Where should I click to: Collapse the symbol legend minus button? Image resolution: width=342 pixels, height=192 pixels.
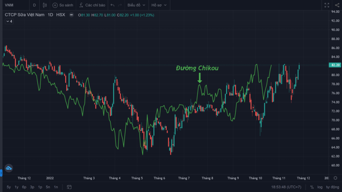point(71,15)
